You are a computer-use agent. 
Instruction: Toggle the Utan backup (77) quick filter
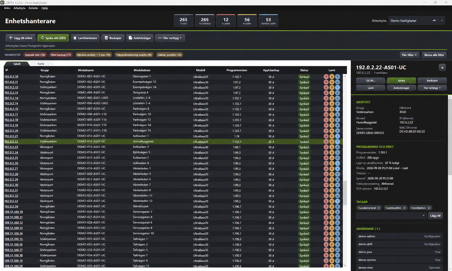[61, 55]
